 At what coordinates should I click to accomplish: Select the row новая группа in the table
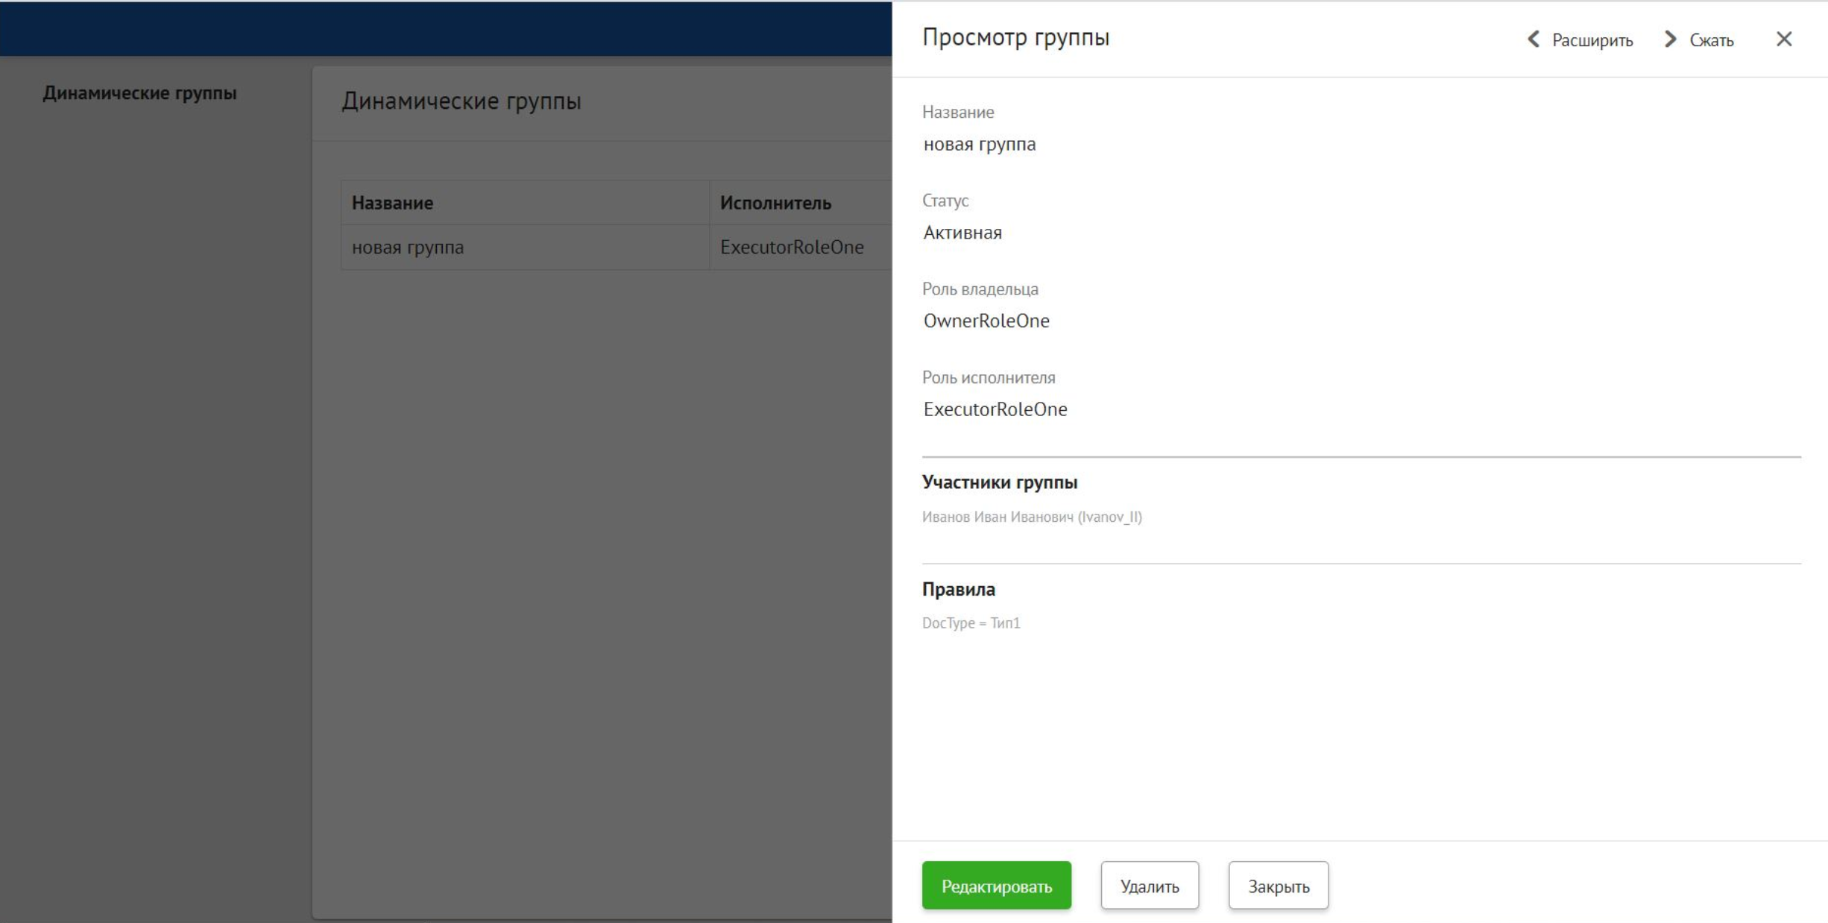tap(408, 247)
